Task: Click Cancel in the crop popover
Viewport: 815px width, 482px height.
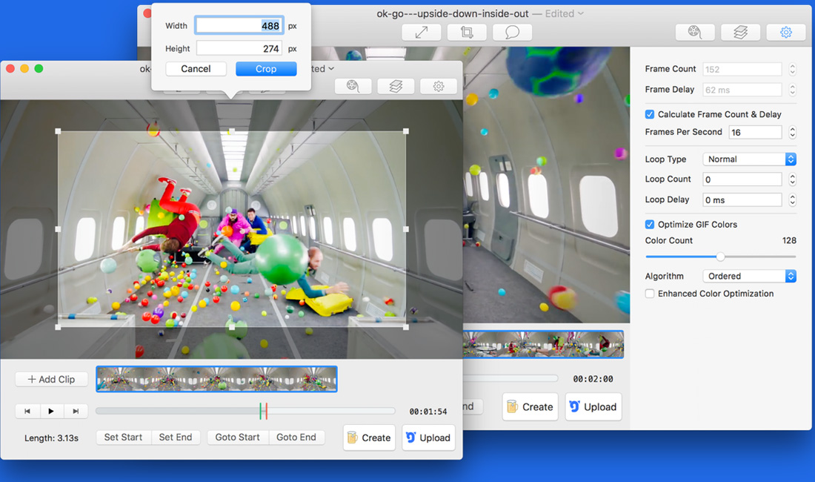Action: point(196,69)
